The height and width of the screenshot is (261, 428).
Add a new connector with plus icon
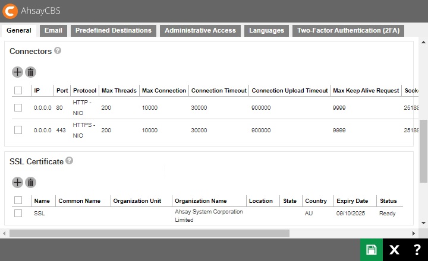pyautogui.click(x=17, y=72)
